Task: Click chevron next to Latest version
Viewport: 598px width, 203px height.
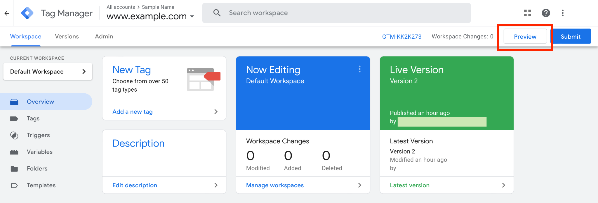Action: 503,185
